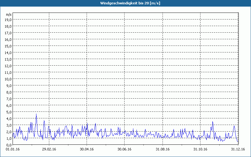
Task: Select the 18,0 y-axis label
Action: coord(8,26)
